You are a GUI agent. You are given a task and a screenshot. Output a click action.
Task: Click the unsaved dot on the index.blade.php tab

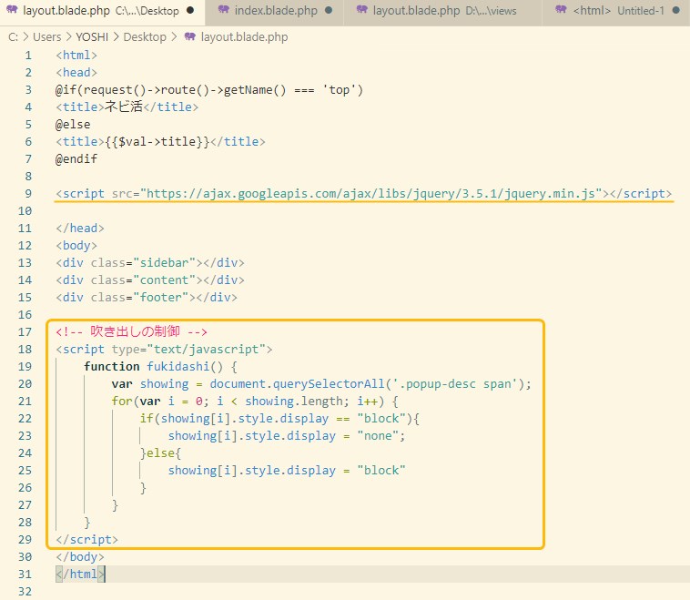pos(328,11)
